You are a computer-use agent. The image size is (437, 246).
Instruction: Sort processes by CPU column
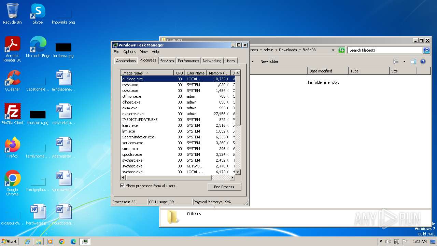point(179,73)
